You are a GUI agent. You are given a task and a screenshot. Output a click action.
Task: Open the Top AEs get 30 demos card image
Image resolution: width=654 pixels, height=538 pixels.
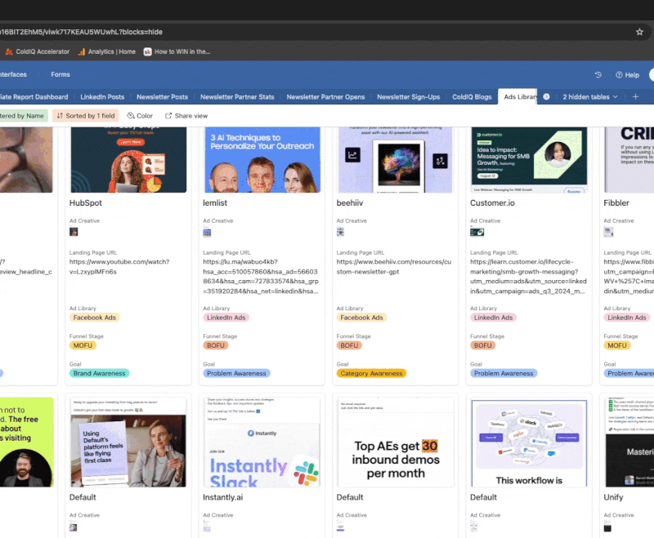pos(396,442)
